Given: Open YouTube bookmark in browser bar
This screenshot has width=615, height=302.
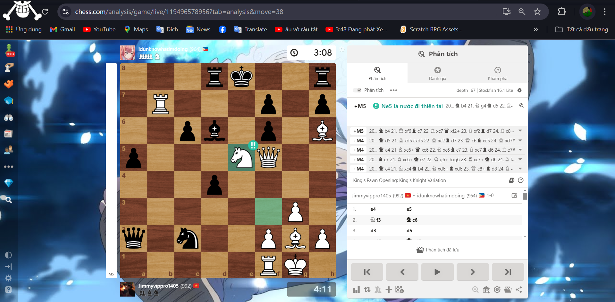Looking at the screenshot, I should pos(99,29).
